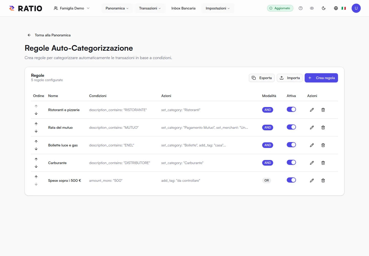Viewport: 369px width, 256px height.
Task: Click the Importa button
Action: coord(290,78)
